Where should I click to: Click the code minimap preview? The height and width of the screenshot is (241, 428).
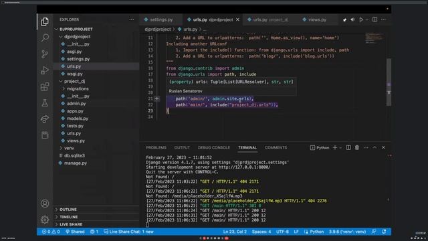[x=374, y=38]
